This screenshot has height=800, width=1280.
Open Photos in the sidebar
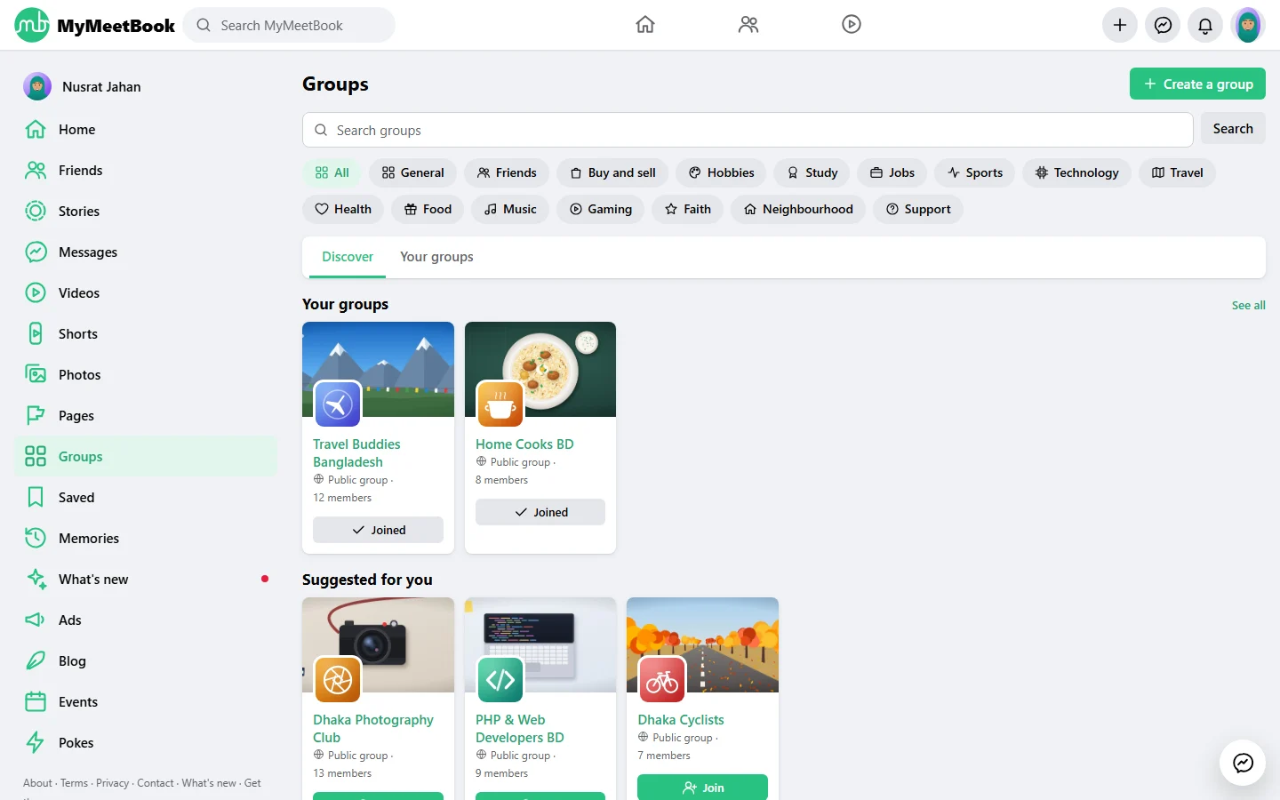tap(146, 375)
